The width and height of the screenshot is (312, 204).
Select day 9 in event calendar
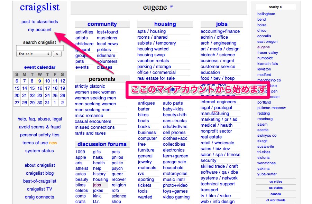coord(39,81)
